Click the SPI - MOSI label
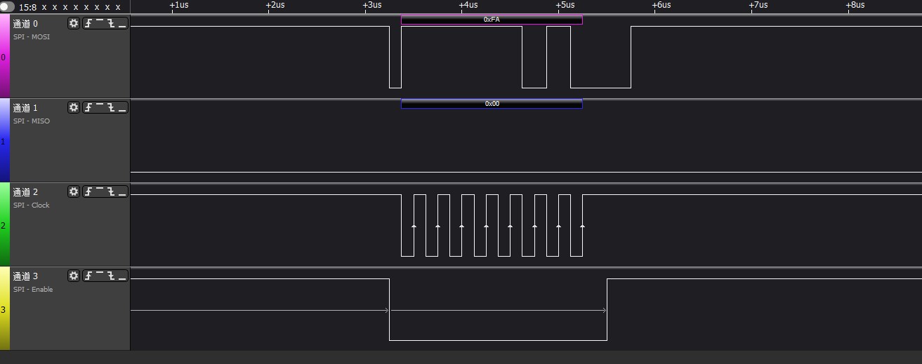 pyautogui.click(x=32, y=36)
